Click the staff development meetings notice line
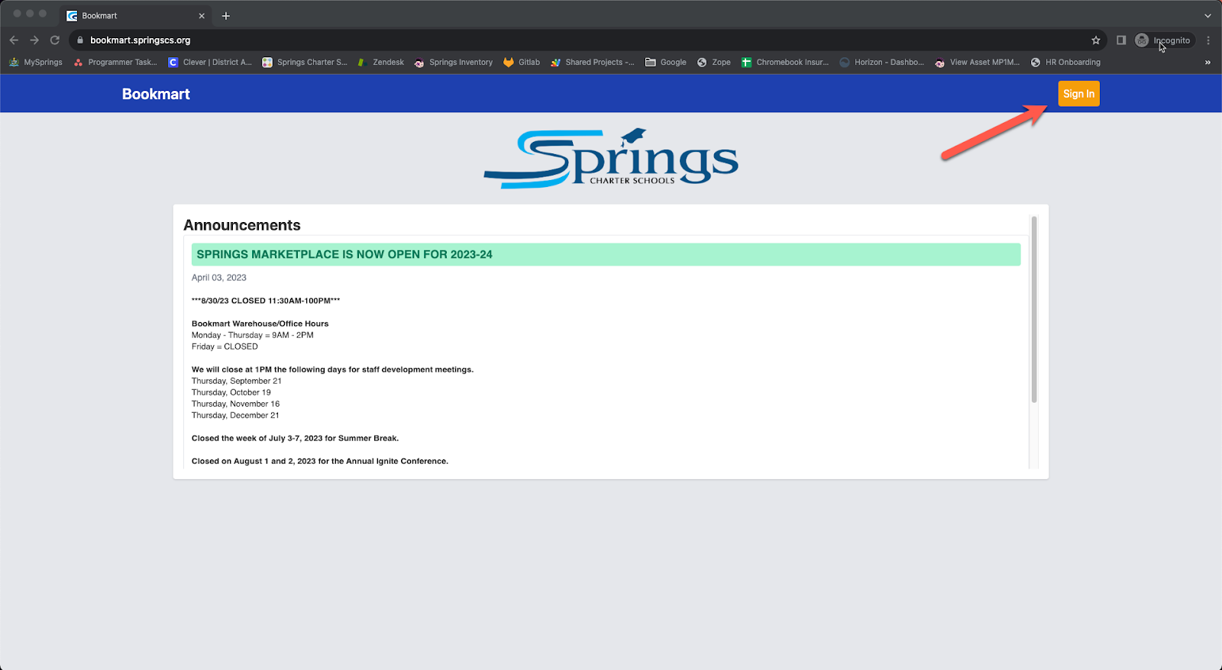The height and width of the screenshot is (670, 1222). 332,369
